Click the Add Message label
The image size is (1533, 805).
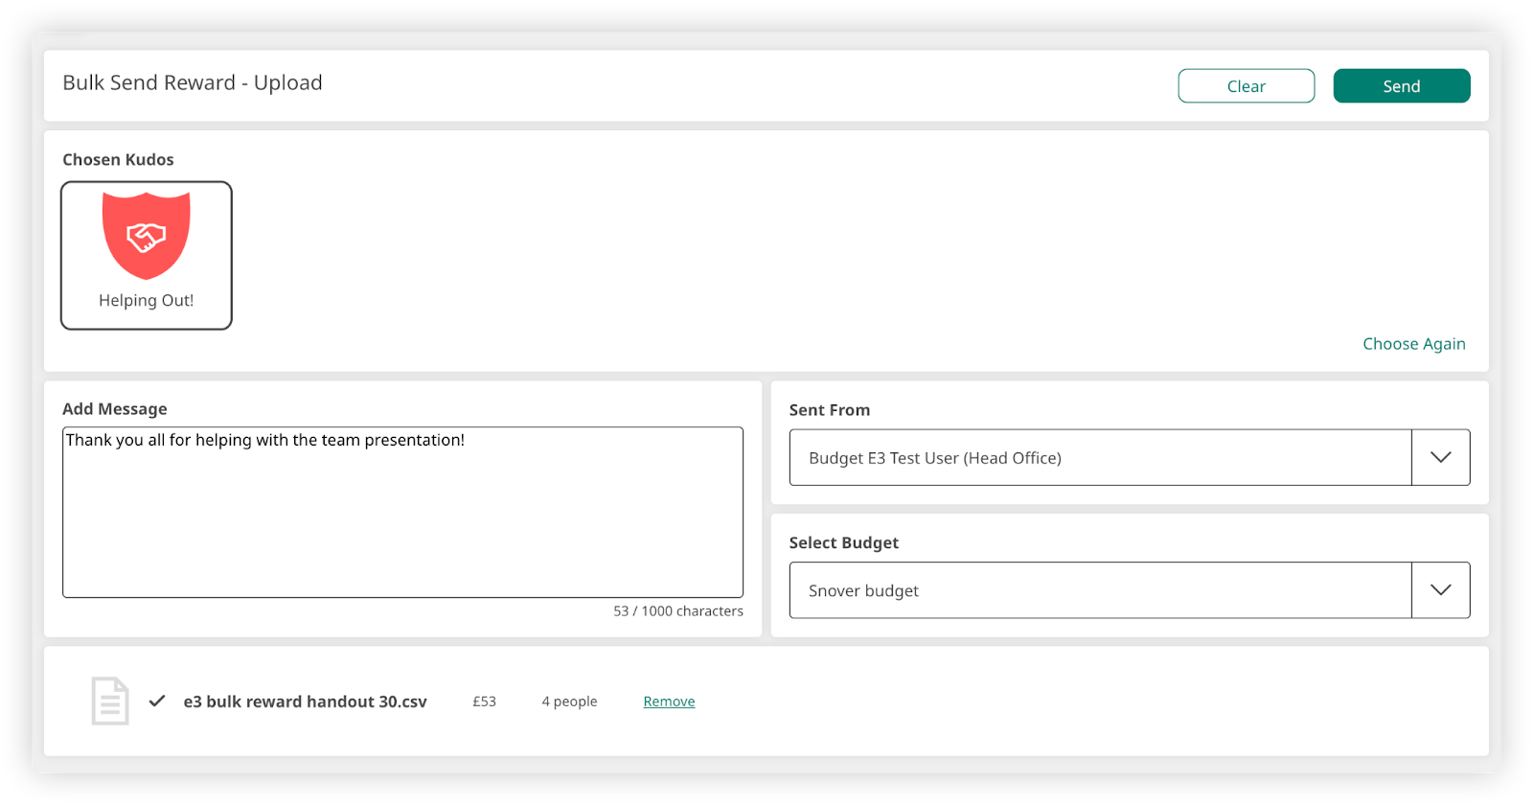pos(115,409)
